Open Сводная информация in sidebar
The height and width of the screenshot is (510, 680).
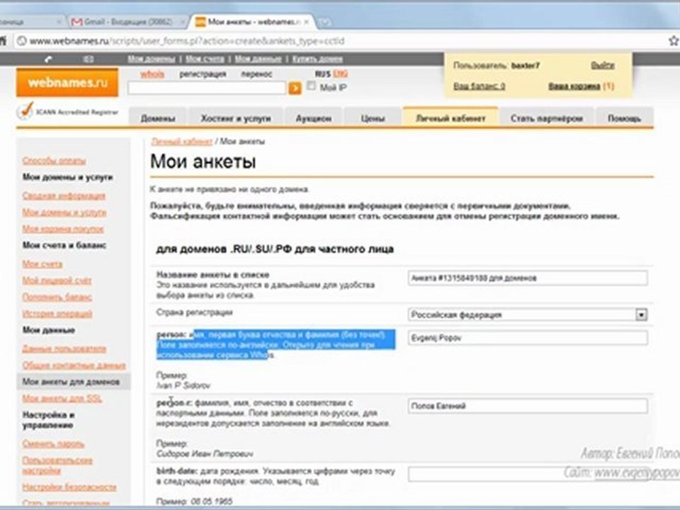click(64, 195)
